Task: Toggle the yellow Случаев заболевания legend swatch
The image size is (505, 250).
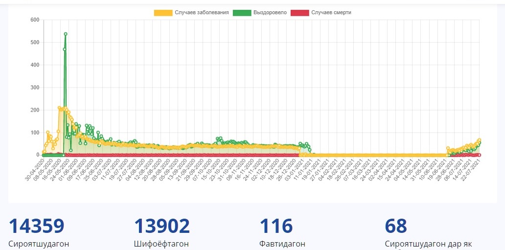Action: (163, 12)
